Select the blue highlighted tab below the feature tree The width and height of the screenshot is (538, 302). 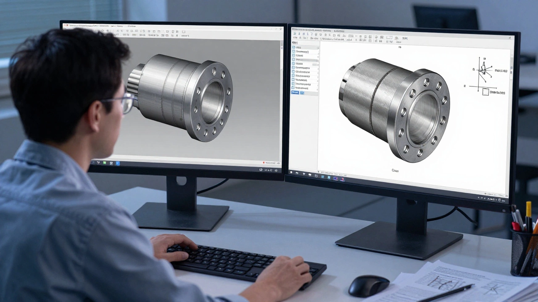pyautogui.click(x=295, y=92)
